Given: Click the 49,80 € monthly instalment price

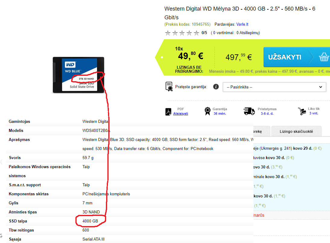Looking at the screenshot, I should [191, 56].
